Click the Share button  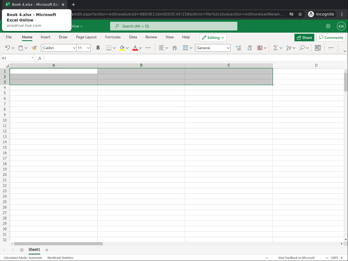click(304, 38)
